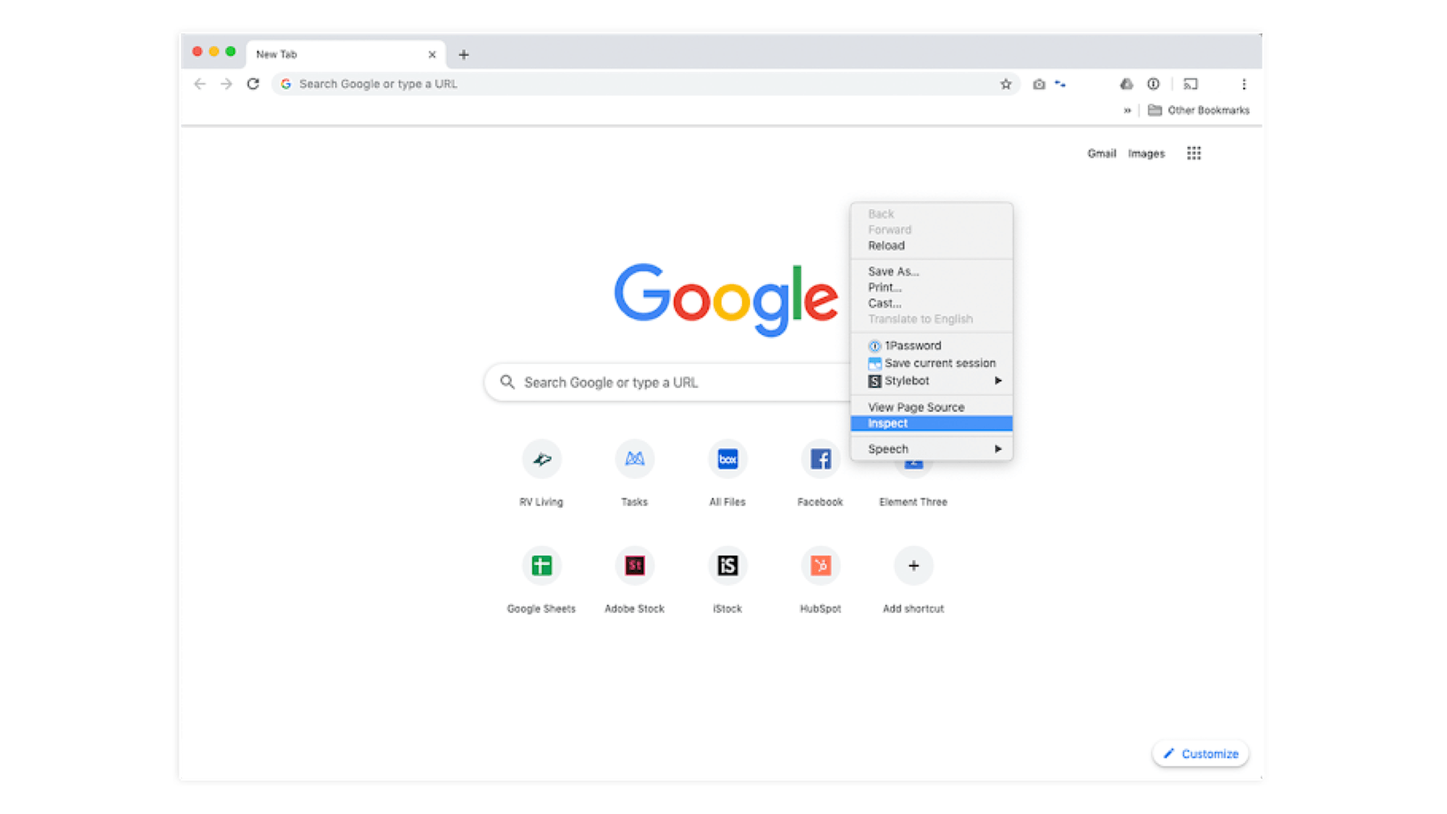Open the HubSpot shortcut
Image resolution: width=1447 pixels, height=814 pixels.
(820, 565)
